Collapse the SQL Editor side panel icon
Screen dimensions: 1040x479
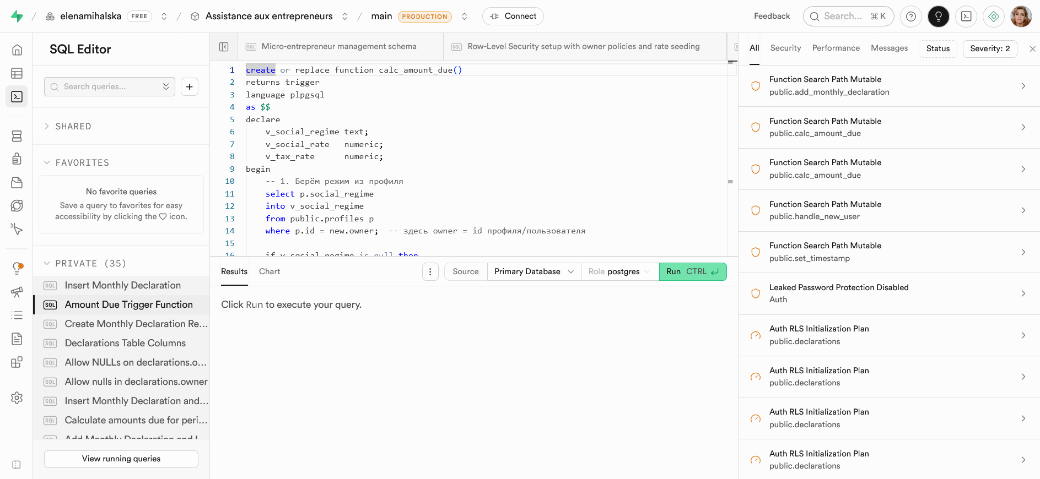[224, 47]
